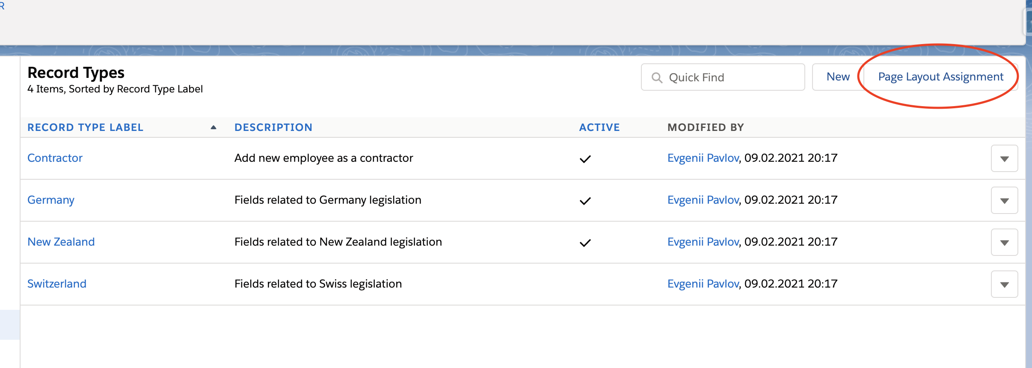Sort by the Active column header

point(599,128)
